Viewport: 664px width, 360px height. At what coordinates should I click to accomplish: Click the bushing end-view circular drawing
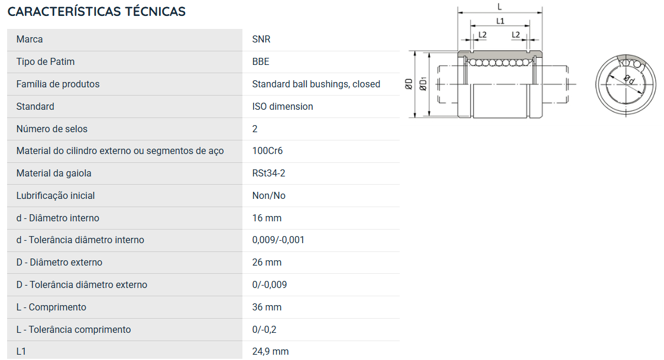click(626, 84)
